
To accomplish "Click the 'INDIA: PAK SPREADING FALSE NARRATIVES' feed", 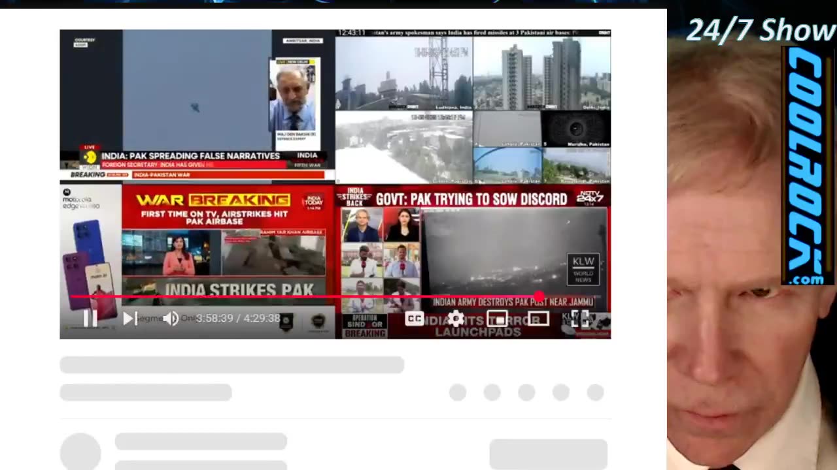I will point(197,106).
